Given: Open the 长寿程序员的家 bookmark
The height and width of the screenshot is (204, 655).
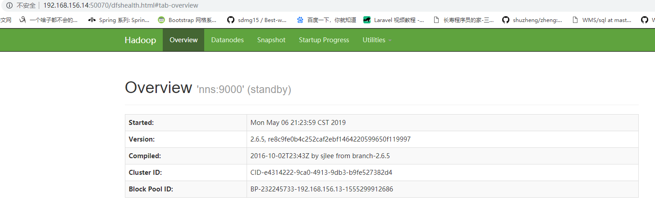Looking at the screenshot, I should pyautogui.click(x=463, y=20).
